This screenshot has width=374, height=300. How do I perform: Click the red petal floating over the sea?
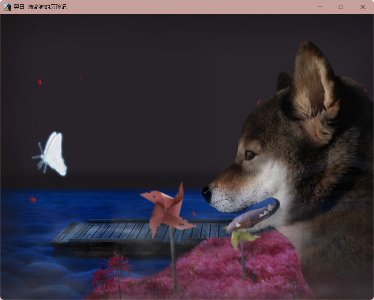pyautogui.click(x=32, y=199)
